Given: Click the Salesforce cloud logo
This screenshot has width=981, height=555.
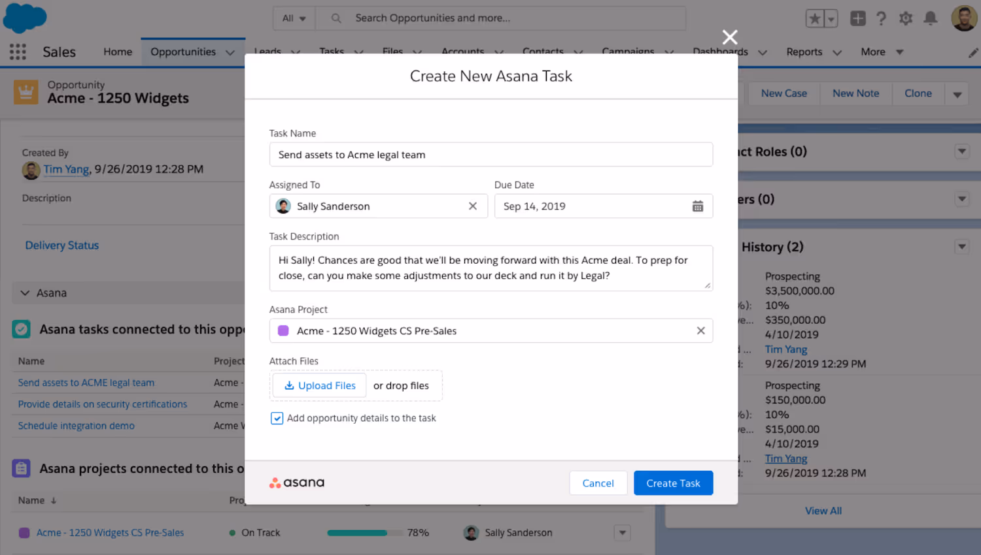Looking at the screenshot, I should tap(25, 18).
